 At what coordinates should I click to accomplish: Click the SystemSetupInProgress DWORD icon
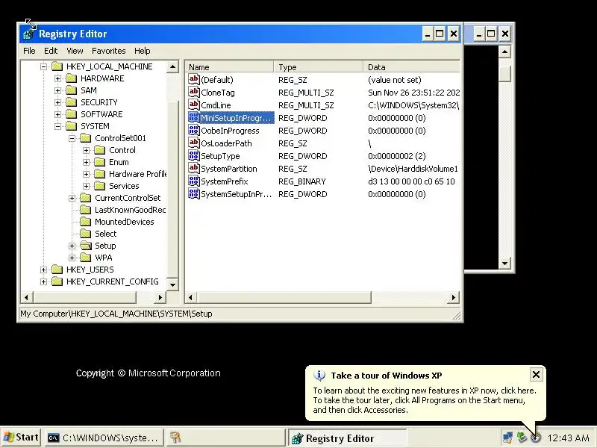194,194
